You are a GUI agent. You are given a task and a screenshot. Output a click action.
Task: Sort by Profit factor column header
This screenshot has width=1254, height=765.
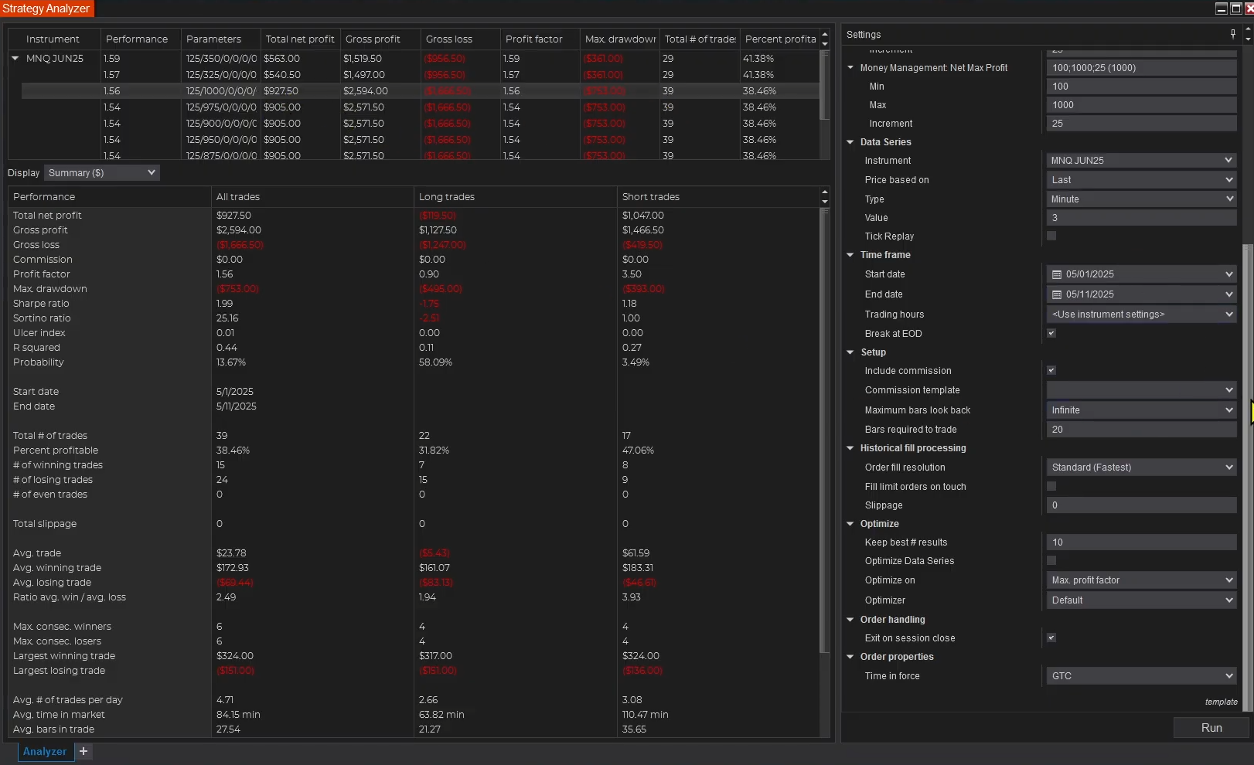click(534, 39)
